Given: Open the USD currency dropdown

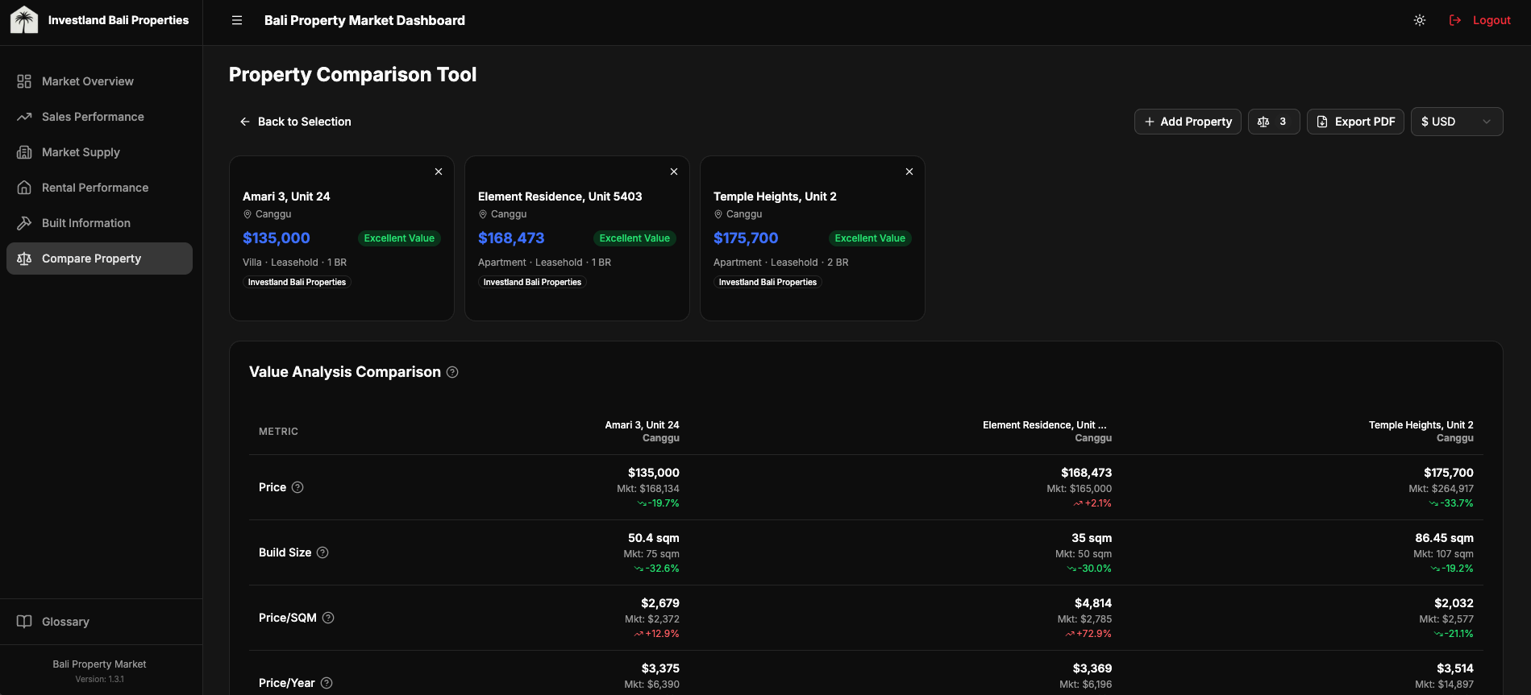Looking at the screenshot, I should [1456, 122].
